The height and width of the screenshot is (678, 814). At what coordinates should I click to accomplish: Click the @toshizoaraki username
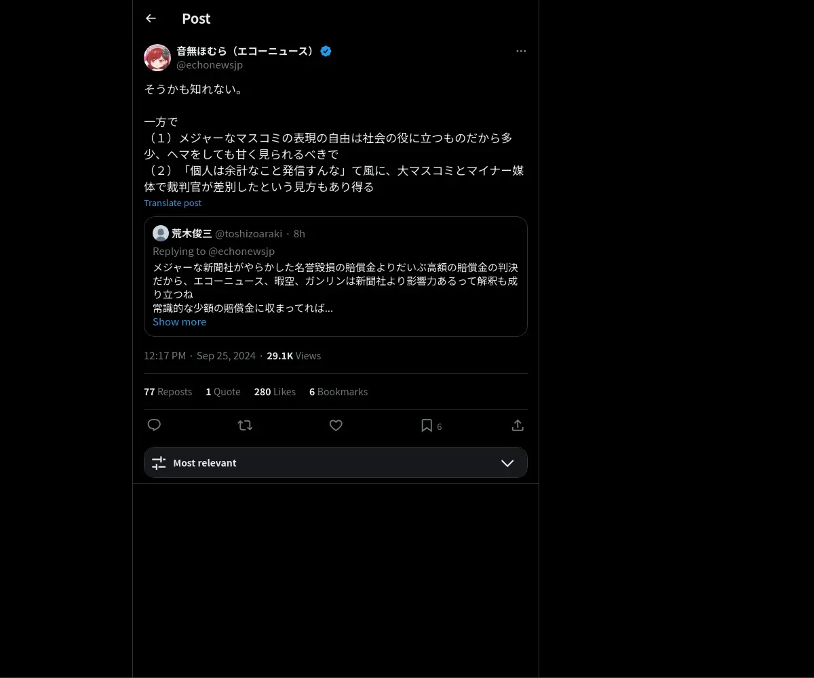(x=248, y=233)
